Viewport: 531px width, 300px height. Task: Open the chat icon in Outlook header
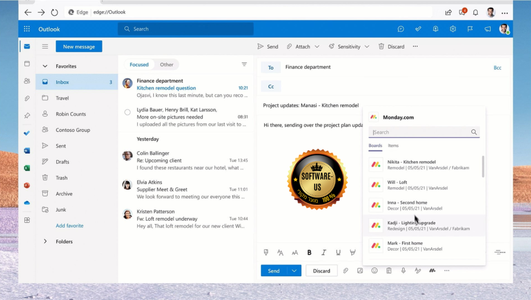(x=400, y=29)
